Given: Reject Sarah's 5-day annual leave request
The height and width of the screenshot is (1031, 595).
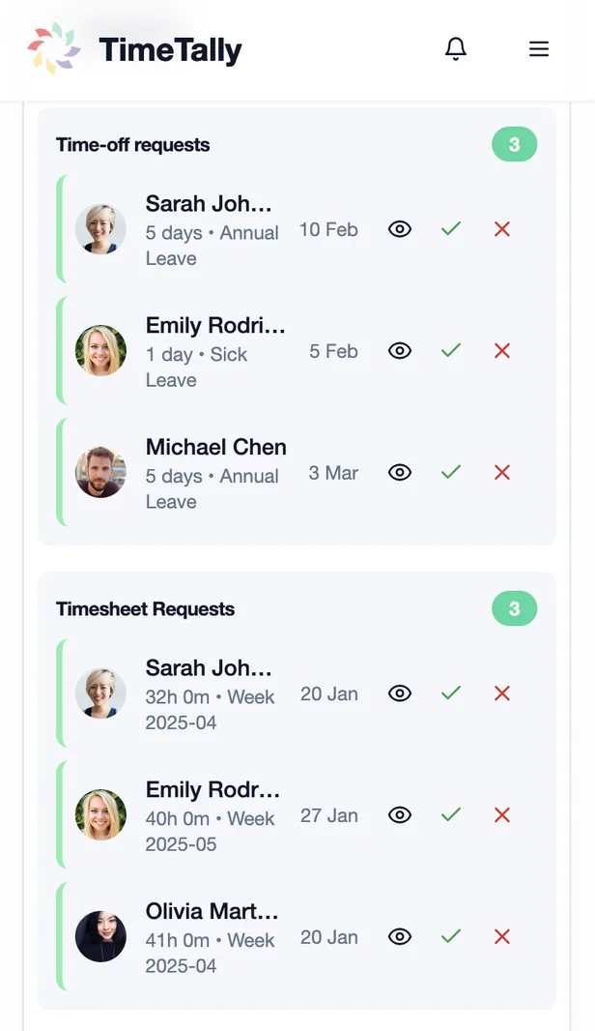Looking at the screenshot, I should [502, 229].
